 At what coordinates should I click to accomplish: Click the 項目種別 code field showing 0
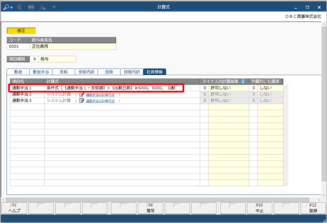pos(34,59)
